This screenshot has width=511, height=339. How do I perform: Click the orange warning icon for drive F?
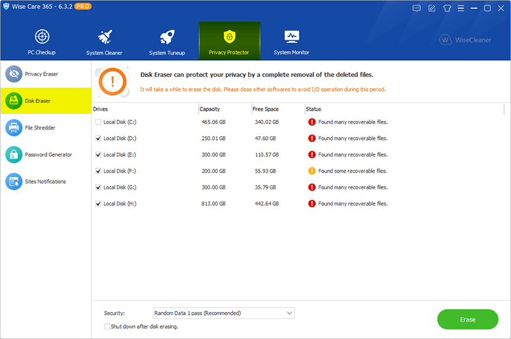coord(312,171)
